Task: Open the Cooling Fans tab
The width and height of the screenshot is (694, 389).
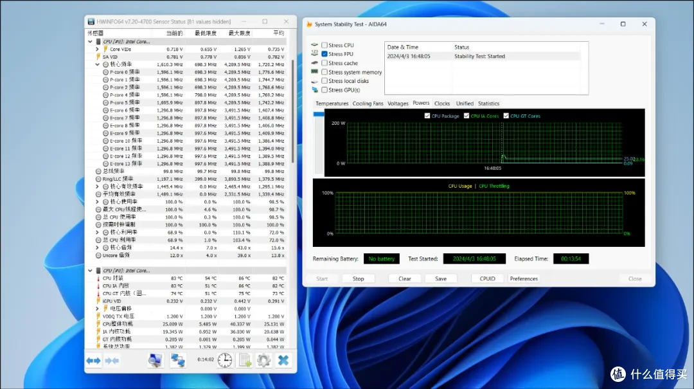Action: tap(368, 104)
